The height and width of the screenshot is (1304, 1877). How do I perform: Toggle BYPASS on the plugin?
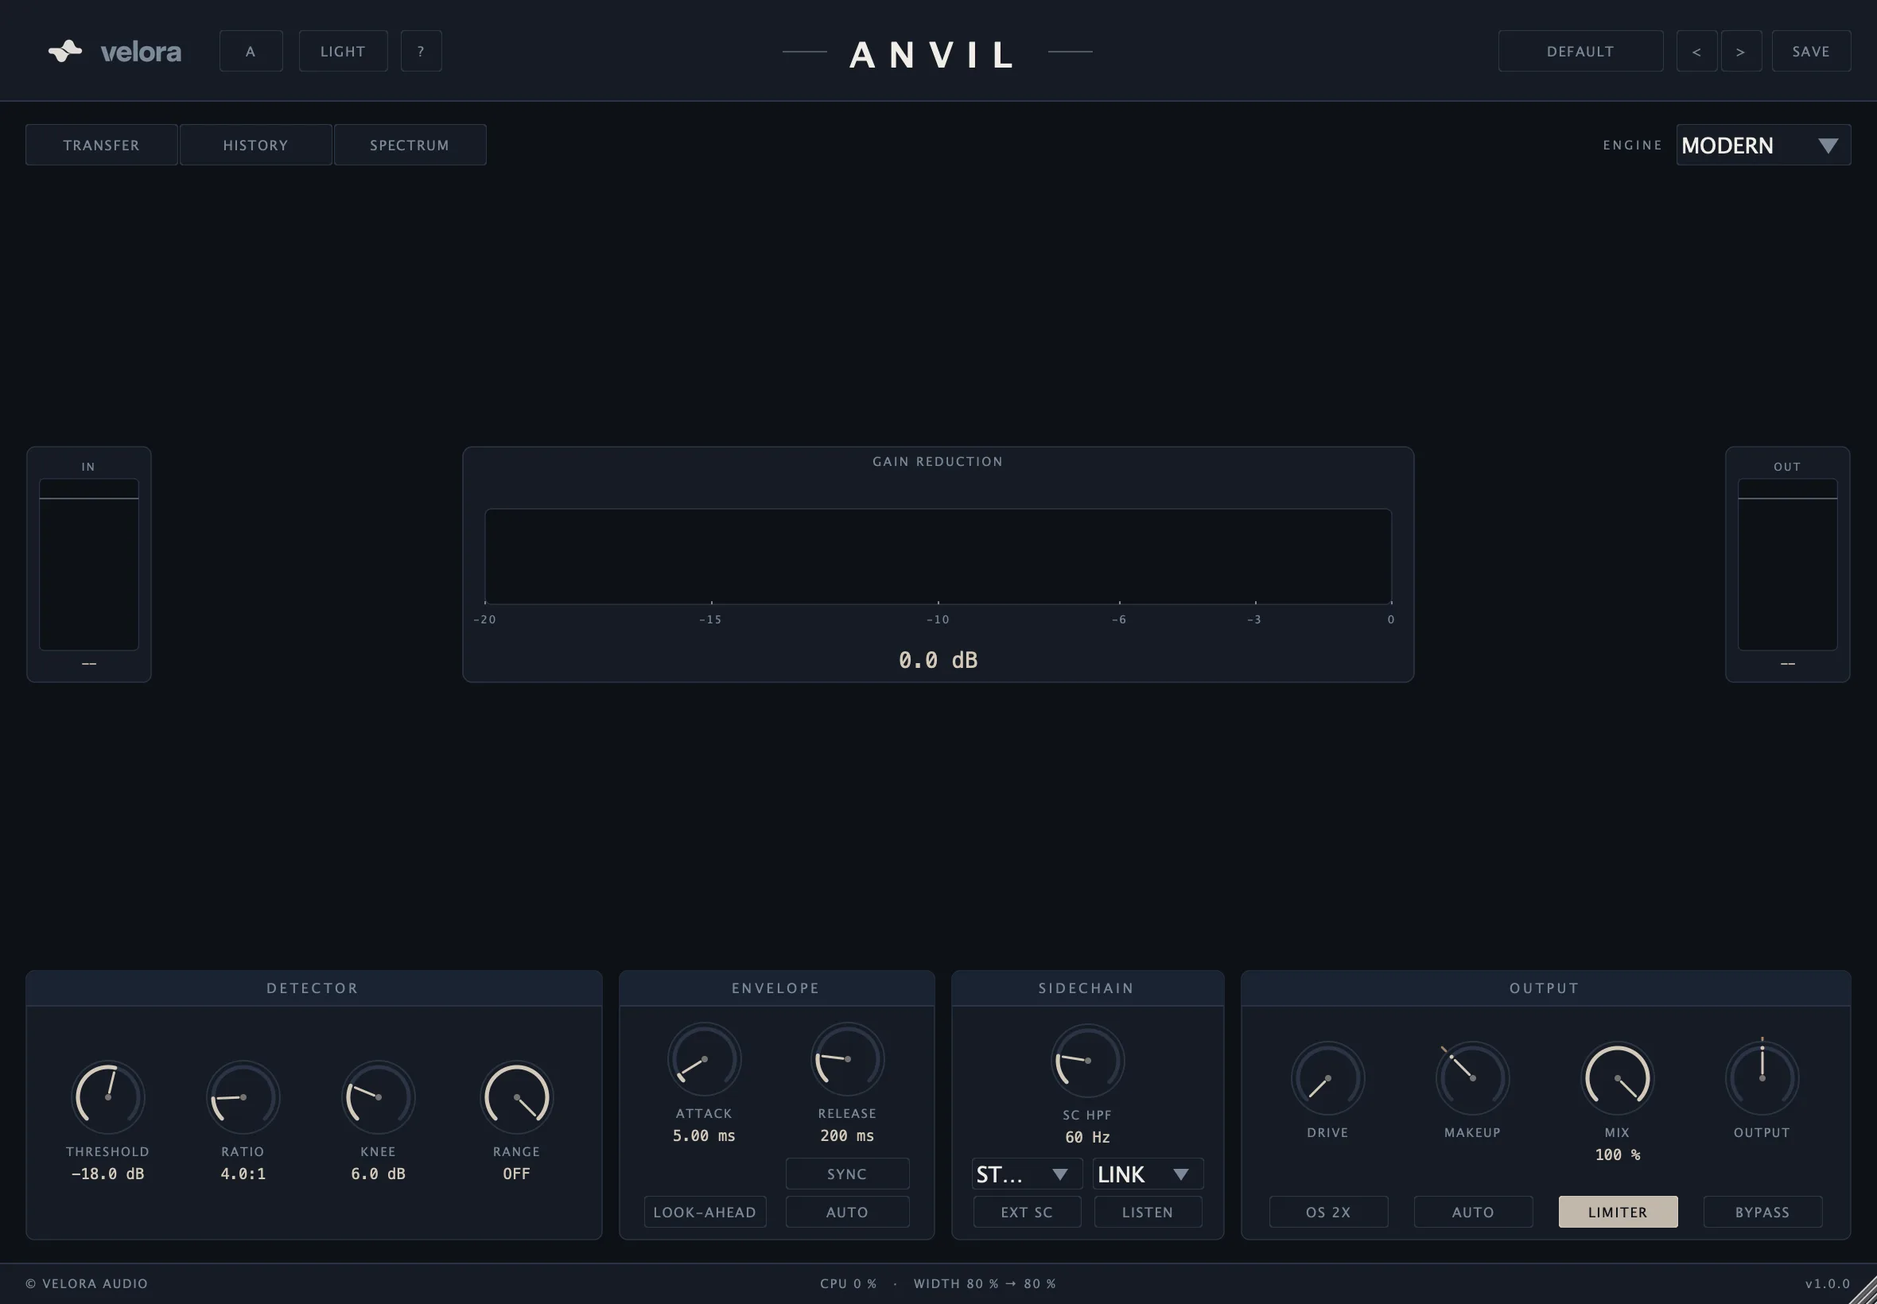(x=1762, y=1212)
